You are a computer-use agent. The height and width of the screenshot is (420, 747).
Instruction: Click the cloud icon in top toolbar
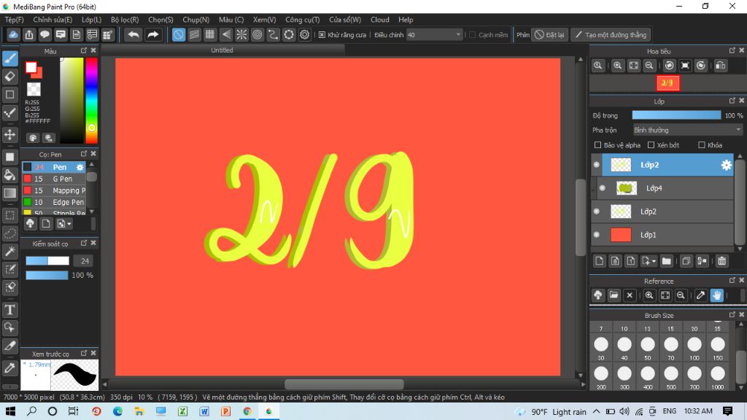pos(13,35)
